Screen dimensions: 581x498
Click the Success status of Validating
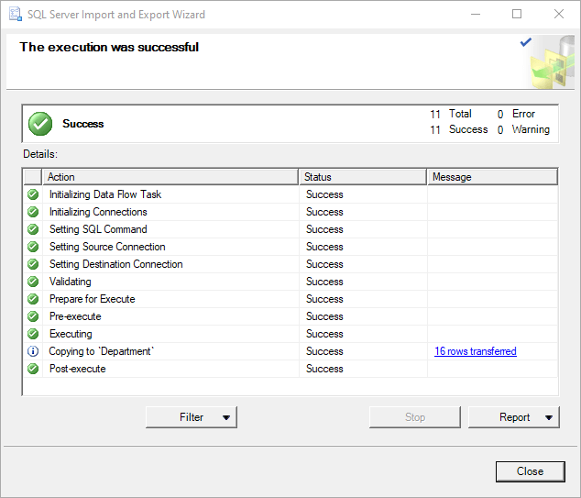click(x=324, y=282)
